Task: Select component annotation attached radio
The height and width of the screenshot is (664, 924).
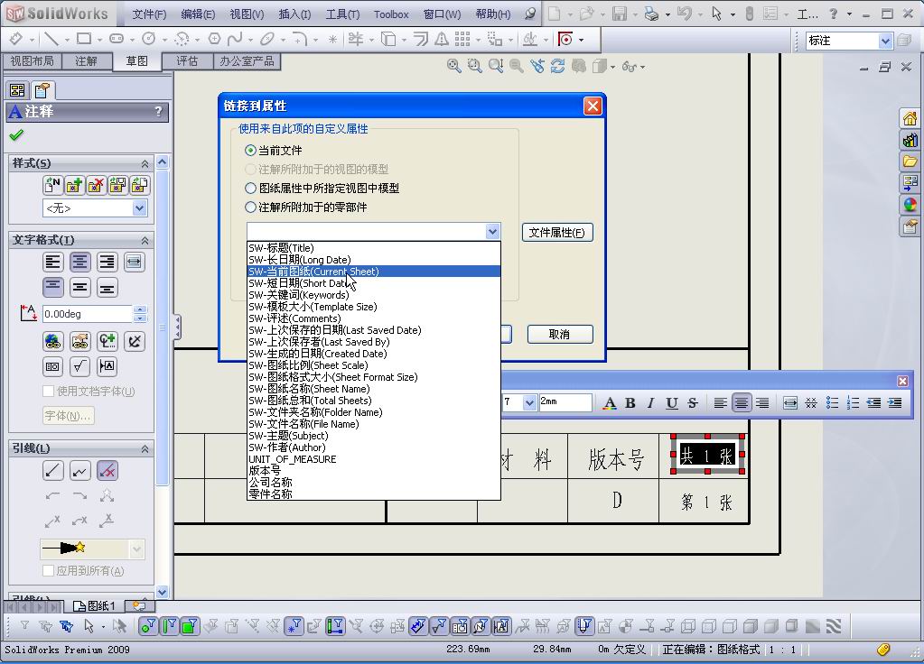Action: 250,207
